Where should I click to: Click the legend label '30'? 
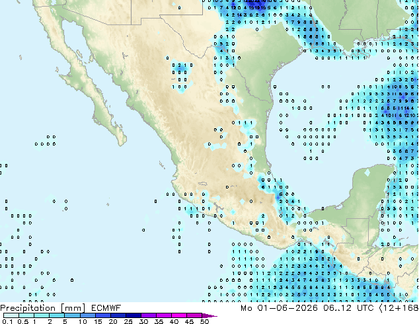click(x=143, y=321)
